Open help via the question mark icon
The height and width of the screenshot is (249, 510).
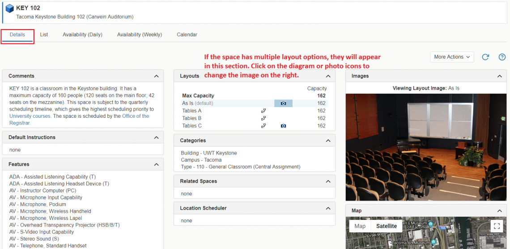point(502,57)
